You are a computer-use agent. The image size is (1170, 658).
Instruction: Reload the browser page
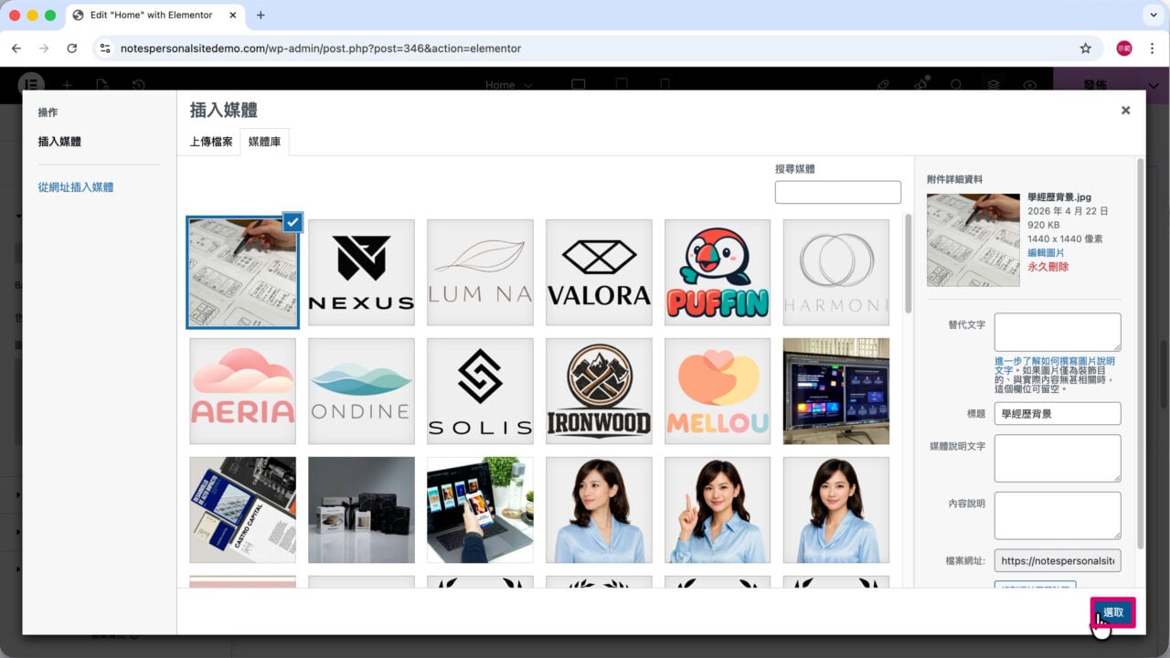coord(71,48)
